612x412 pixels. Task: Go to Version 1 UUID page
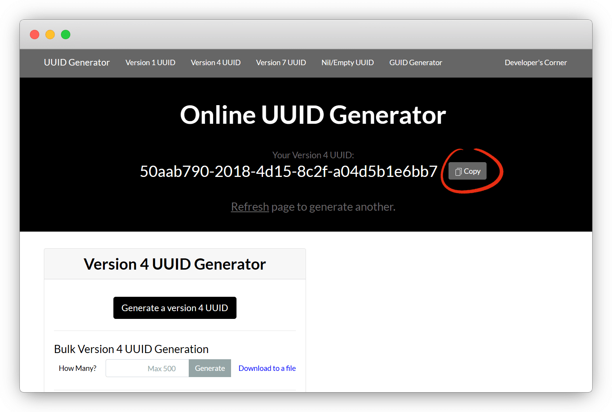point(150,62)
